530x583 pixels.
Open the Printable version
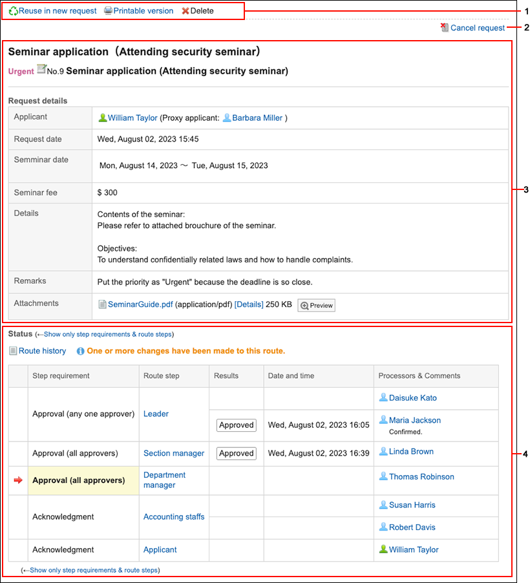(x=143, y=11)
